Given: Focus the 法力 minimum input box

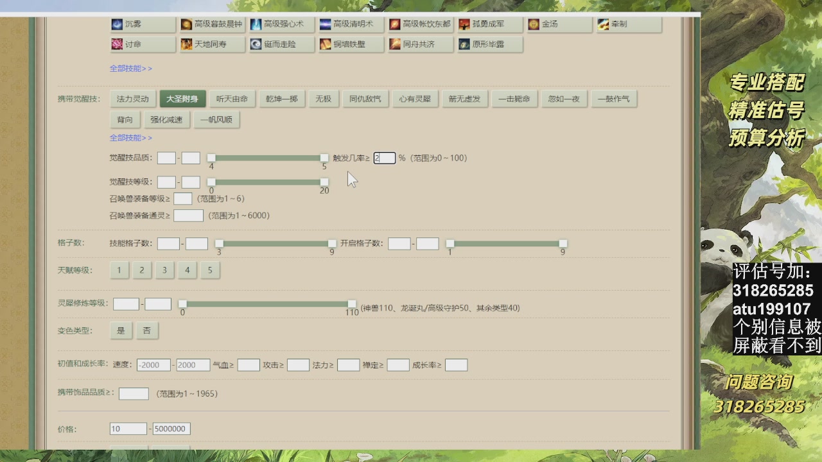Looking at the screenshot, I should pyautogui.click(x=348, y=365).
